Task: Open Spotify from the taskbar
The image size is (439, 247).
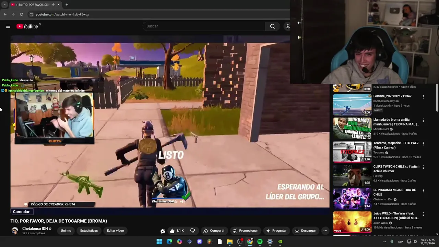Action: (x=260, y=242)
